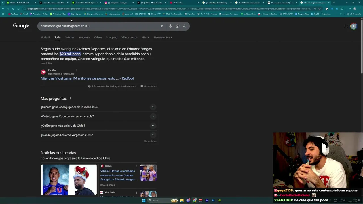Image resolution: width=363 pixels, height=204 pixels.
Task: Open the Windows Start menu
Action: pos(144,201)
